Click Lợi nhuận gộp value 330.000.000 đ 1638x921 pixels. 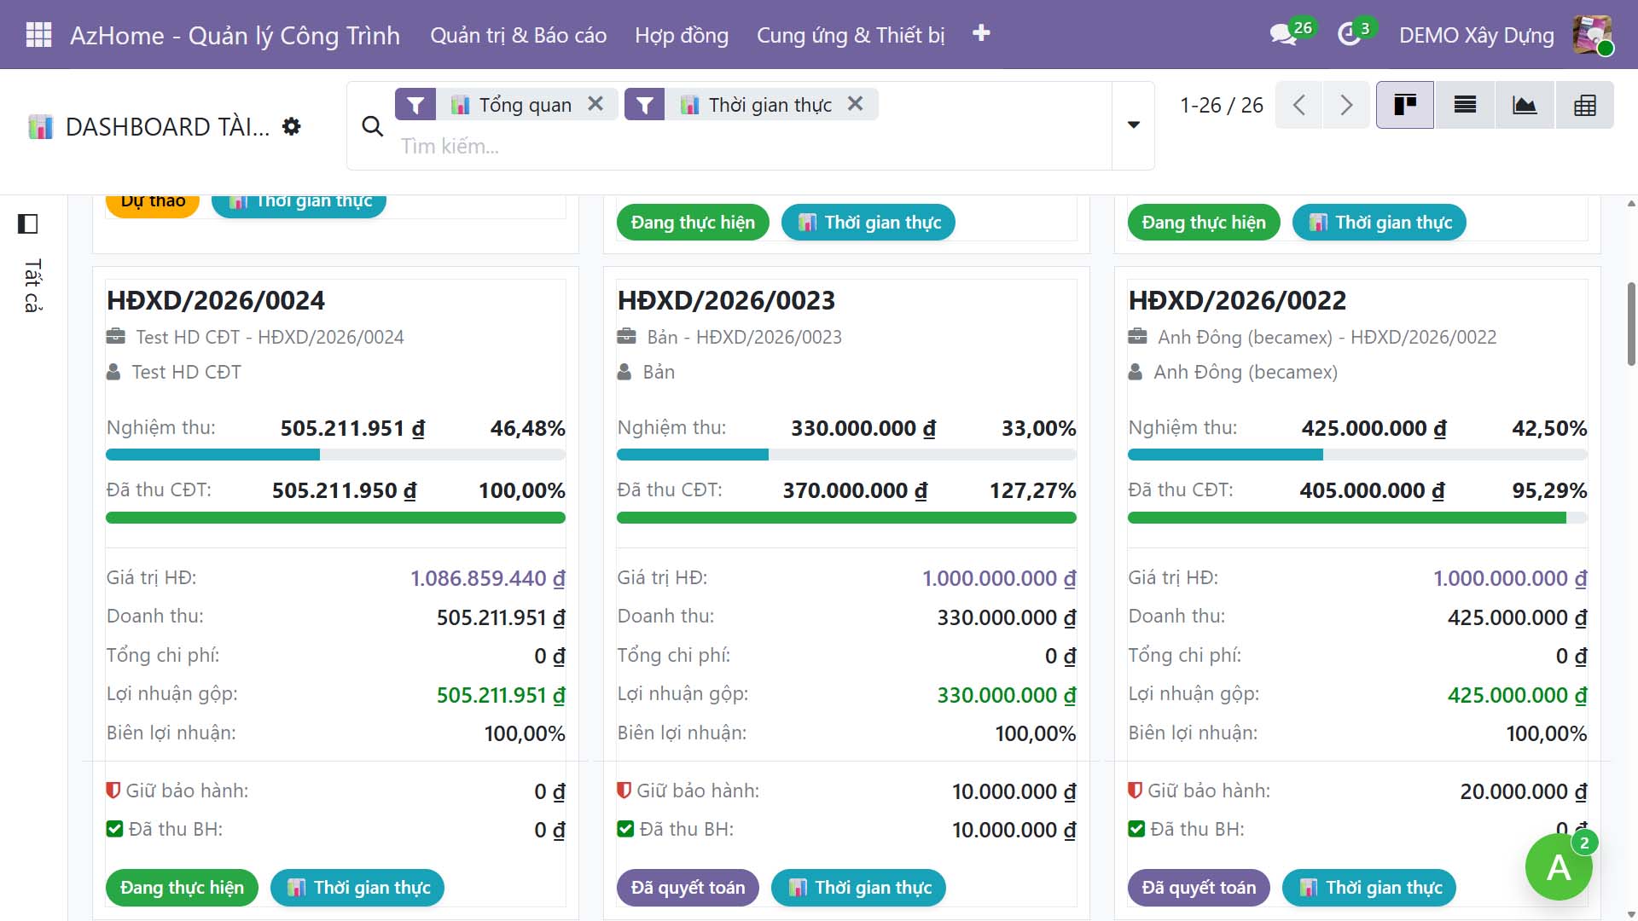coord(1007,695)
